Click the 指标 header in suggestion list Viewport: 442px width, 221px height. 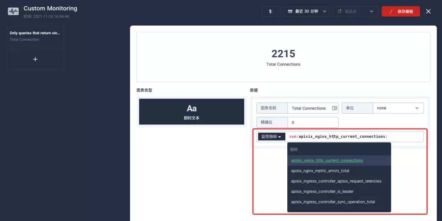(x=294, y=150)
